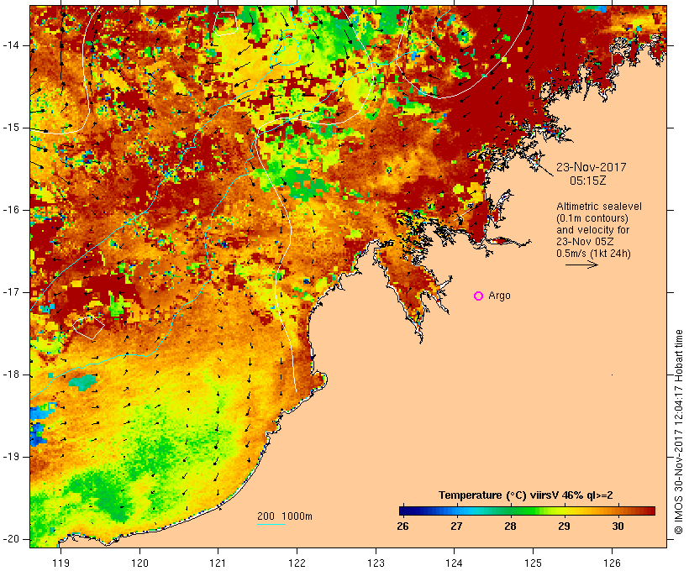689x571 pixels.
Task: Click the '26' color bar tick label
Action: [x=402, y=526]
